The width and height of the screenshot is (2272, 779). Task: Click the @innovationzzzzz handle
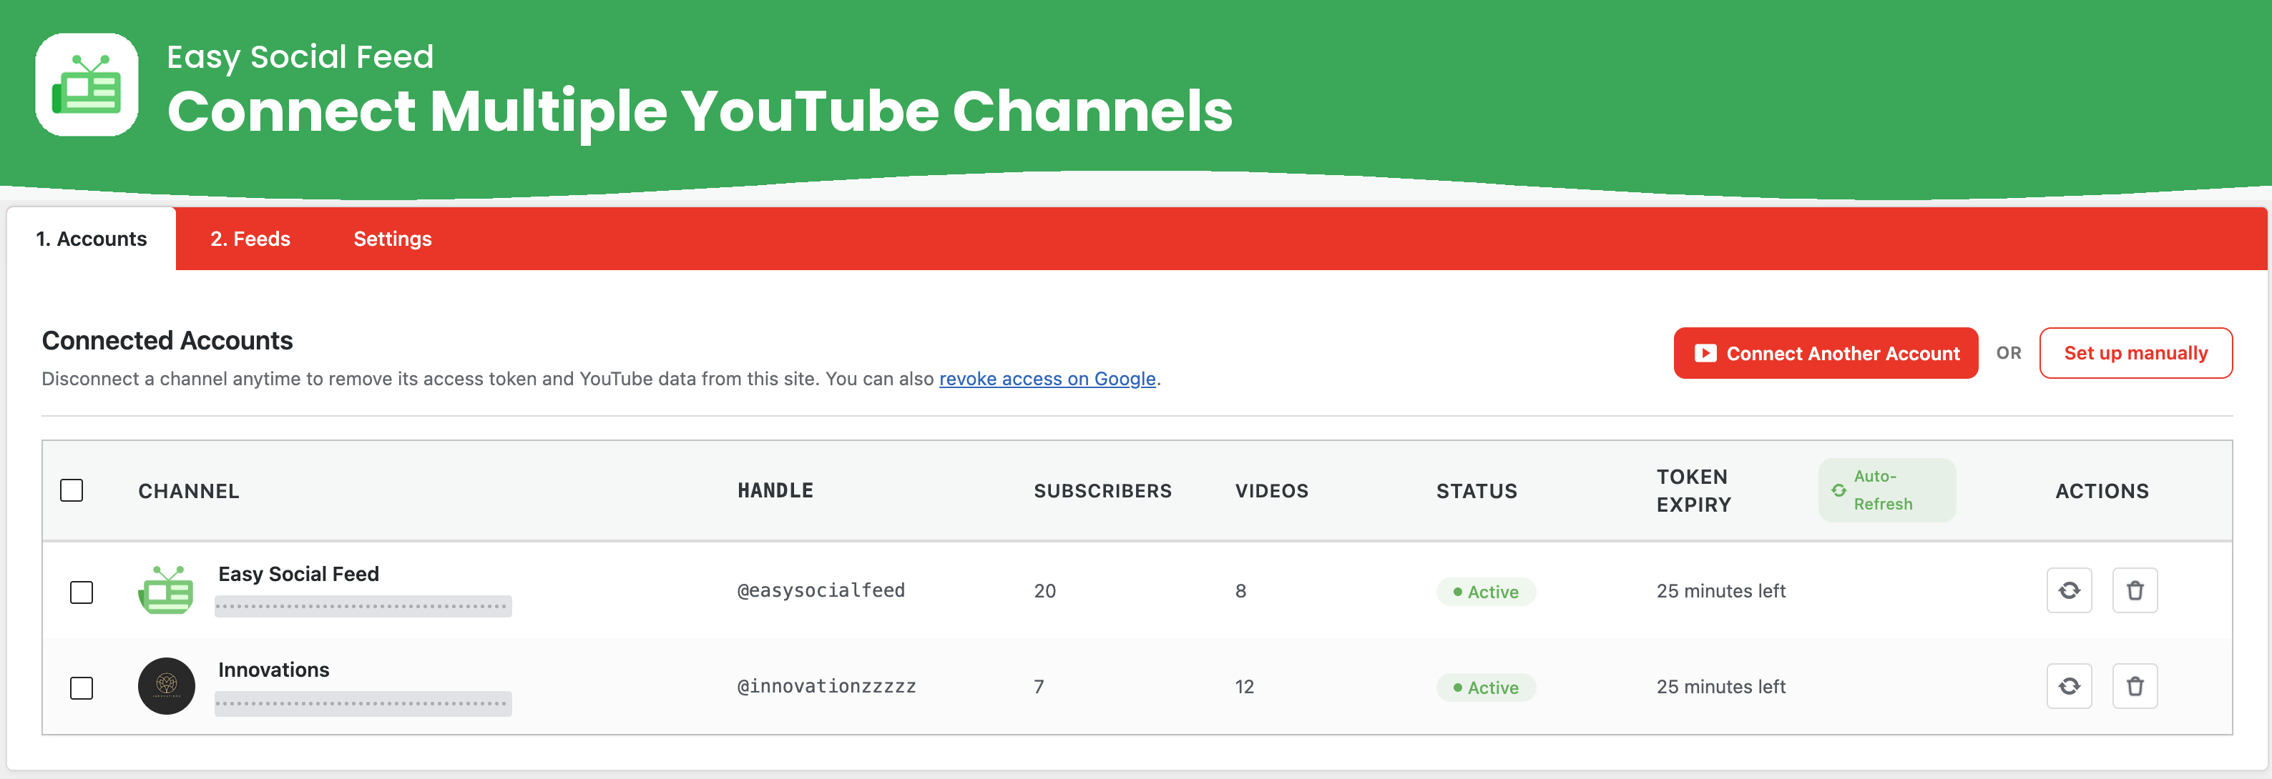pyautogui.click(x=826, y=687)
